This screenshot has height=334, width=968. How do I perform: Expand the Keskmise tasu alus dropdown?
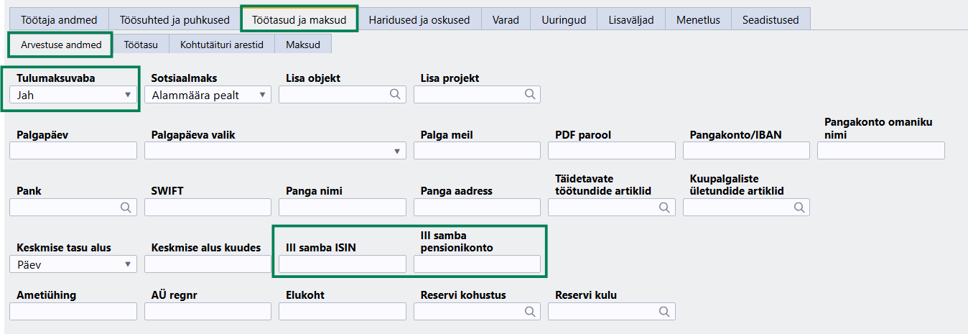(x=73, y=264)
